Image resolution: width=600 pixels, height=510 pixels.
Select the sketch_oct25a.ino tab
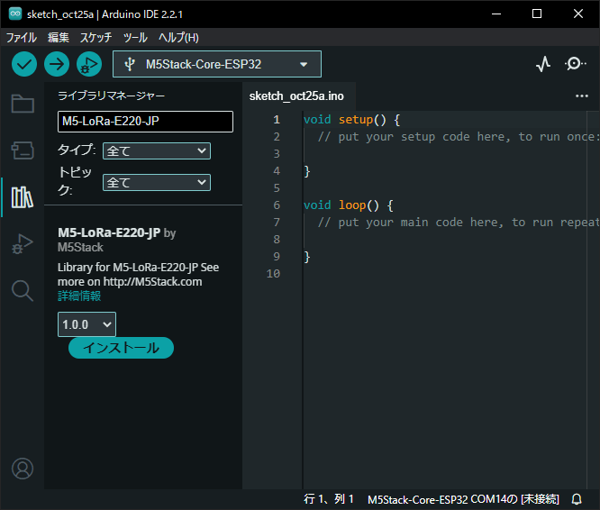click(296, 96)
